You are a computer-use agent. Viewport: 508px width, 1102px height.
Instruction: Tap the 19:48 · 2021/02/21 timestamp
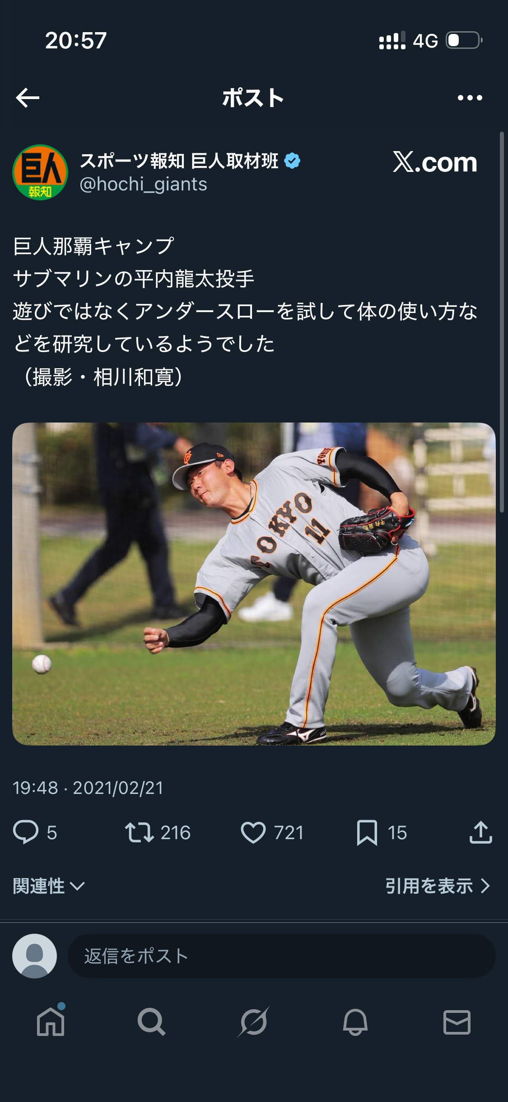[x=88, y=788]
